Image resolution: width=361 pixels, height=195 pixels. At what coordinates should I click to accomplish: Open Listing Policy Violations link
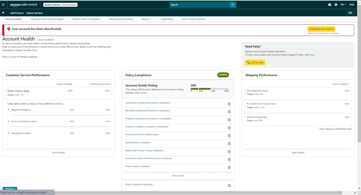(138, 142)
